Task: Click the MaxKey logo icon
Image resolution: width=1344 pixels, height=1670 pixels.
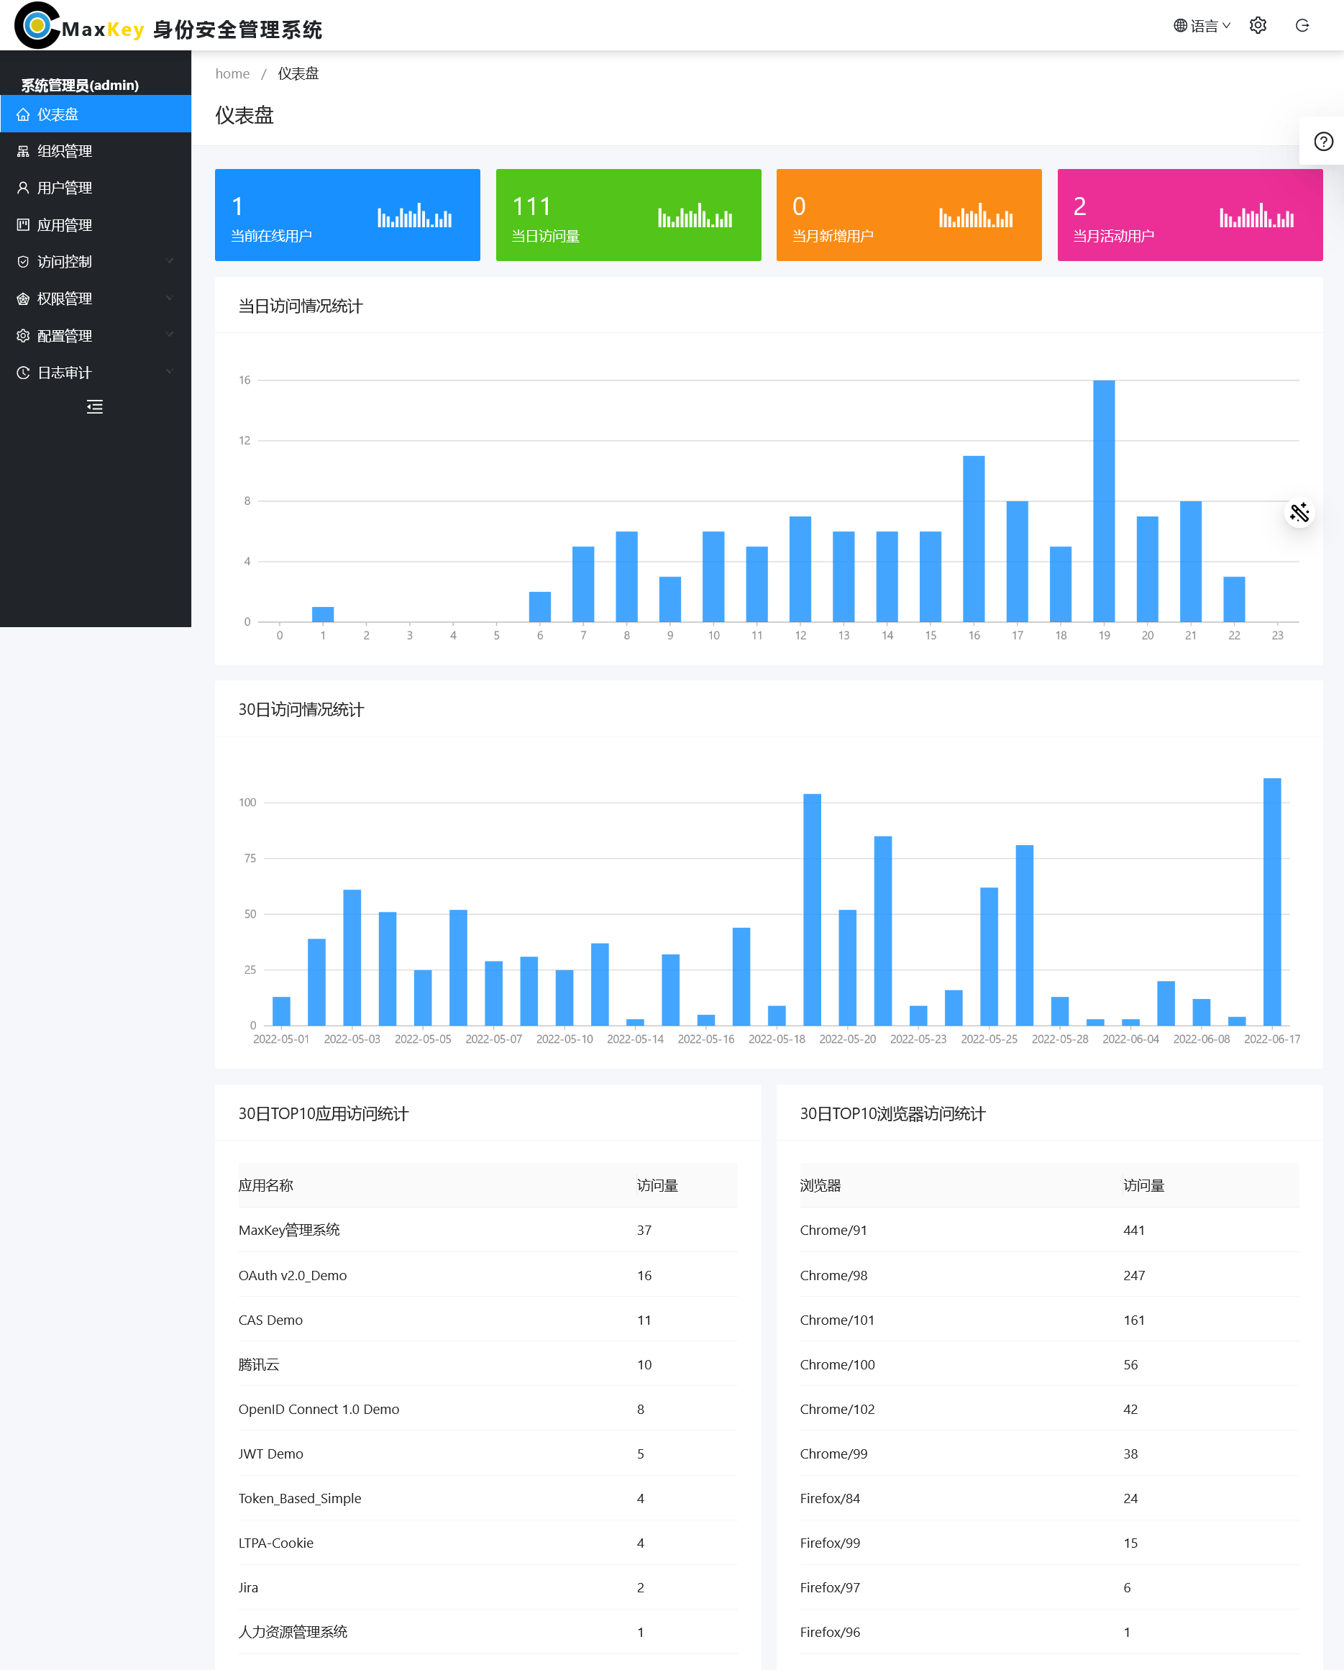Action: pos(37,26)
